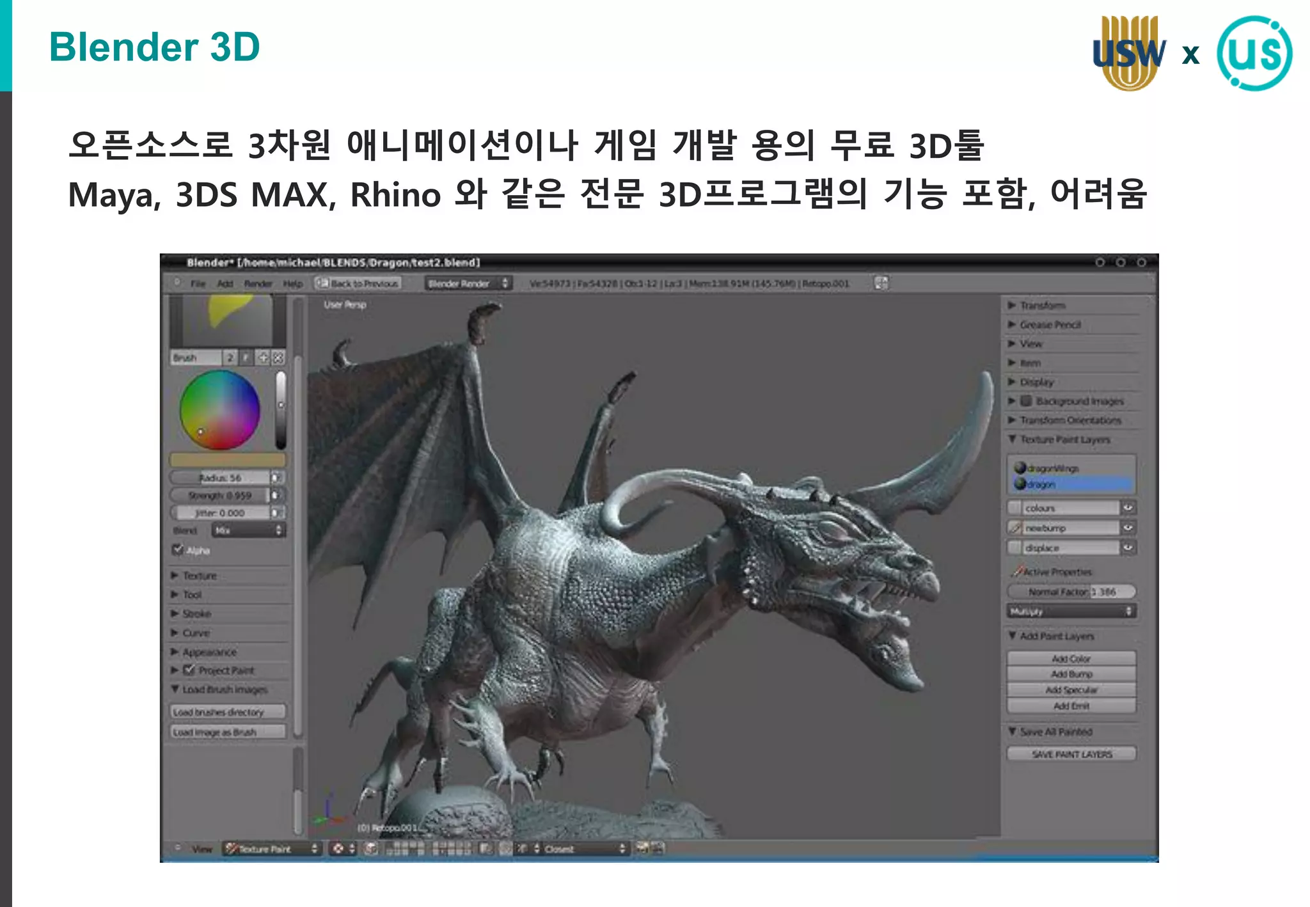This screenshot has height=907, width=1310.
Task: Open the Blend mode Mix dropdown
Action: [248, 530]
